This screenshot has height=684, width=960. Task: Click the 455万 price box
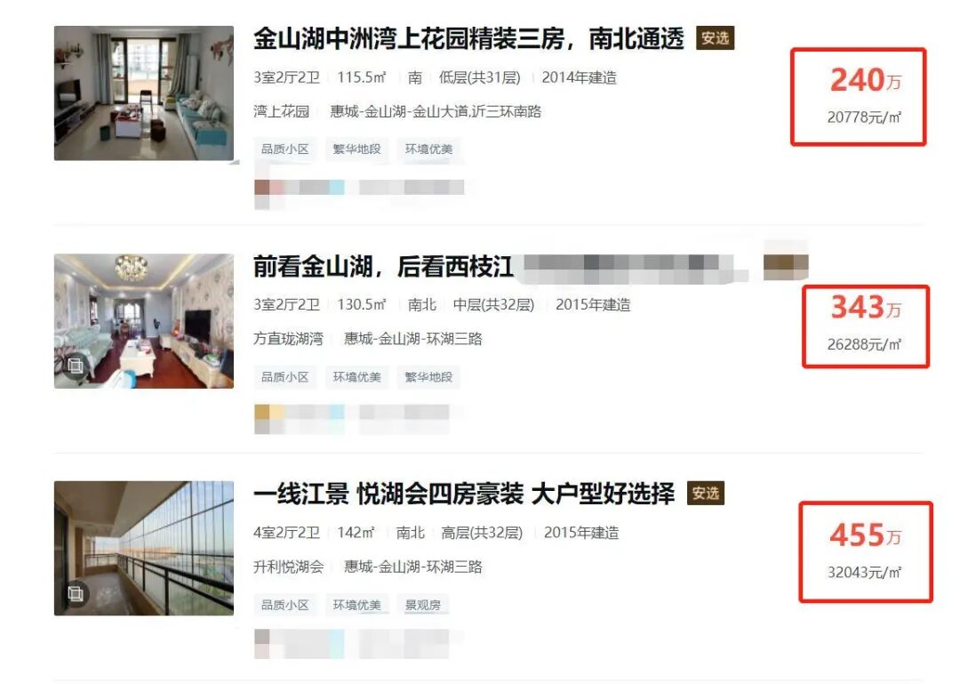point(866,552)
